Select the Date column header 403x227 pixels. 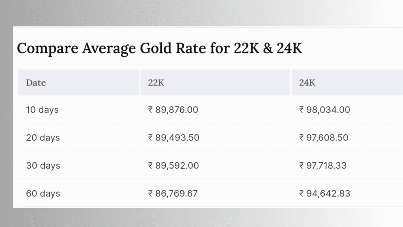tap(36, 83)
